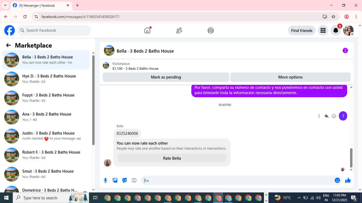
Task: Go back using the Marketplace arrow
Action: click(x=8, y=45)
